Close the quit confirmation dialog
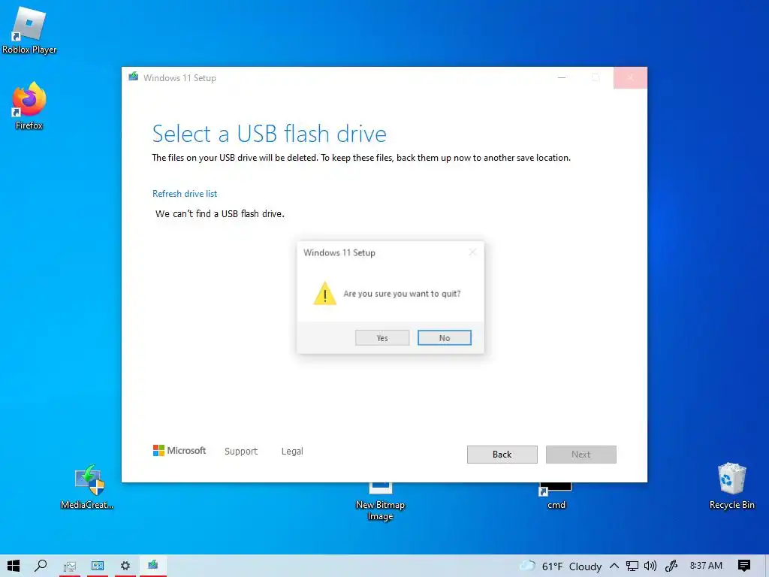 point(472,252)
